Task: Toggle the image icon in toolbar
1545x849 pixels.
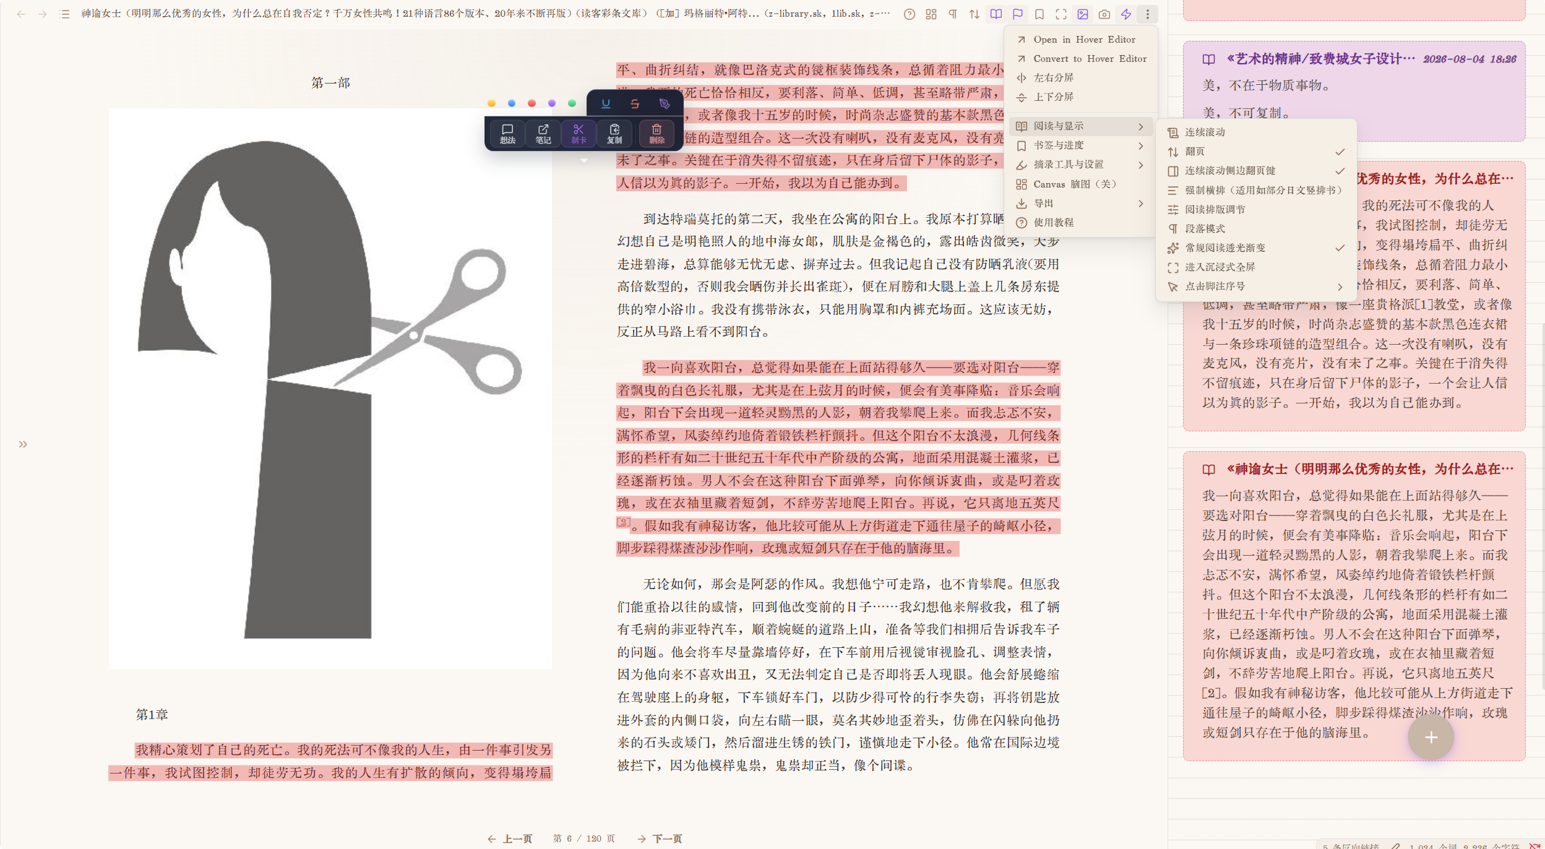Action: coord(1083,14)
